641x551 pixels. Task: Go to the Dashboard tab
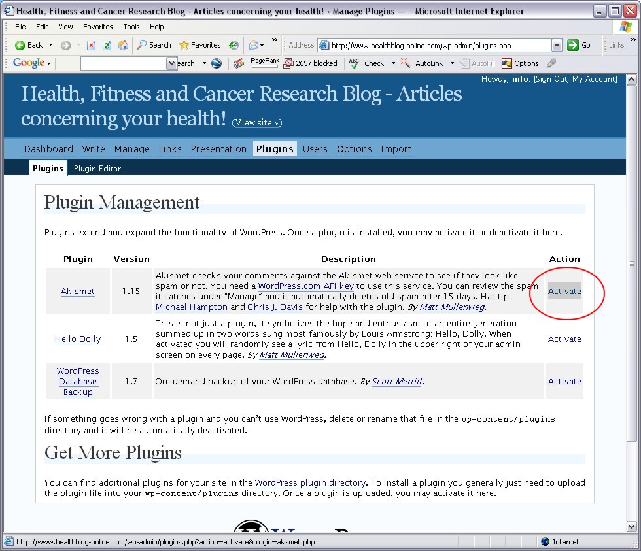[x=48, y=149]
